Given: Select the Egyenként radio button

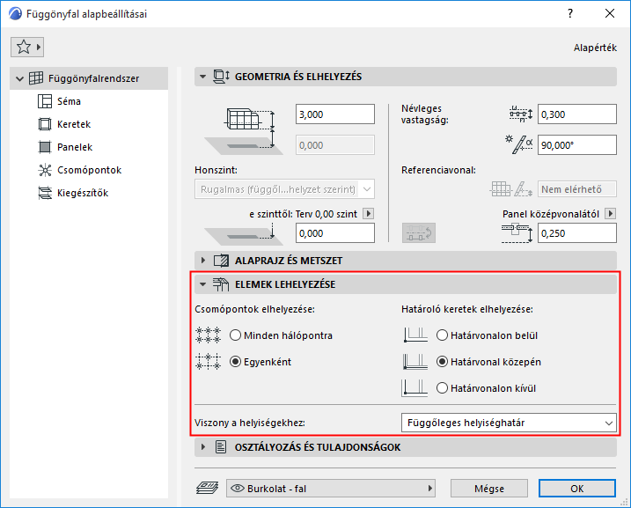Looking at the screenshot, I should click(x=236, y=362).
